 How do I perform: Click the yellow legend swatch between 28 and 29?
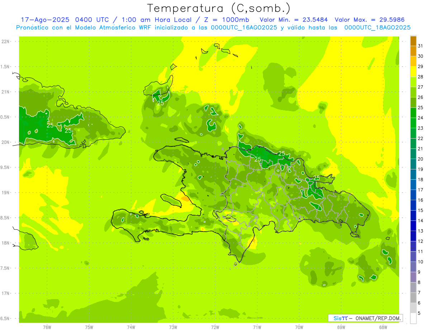(413, 72)
